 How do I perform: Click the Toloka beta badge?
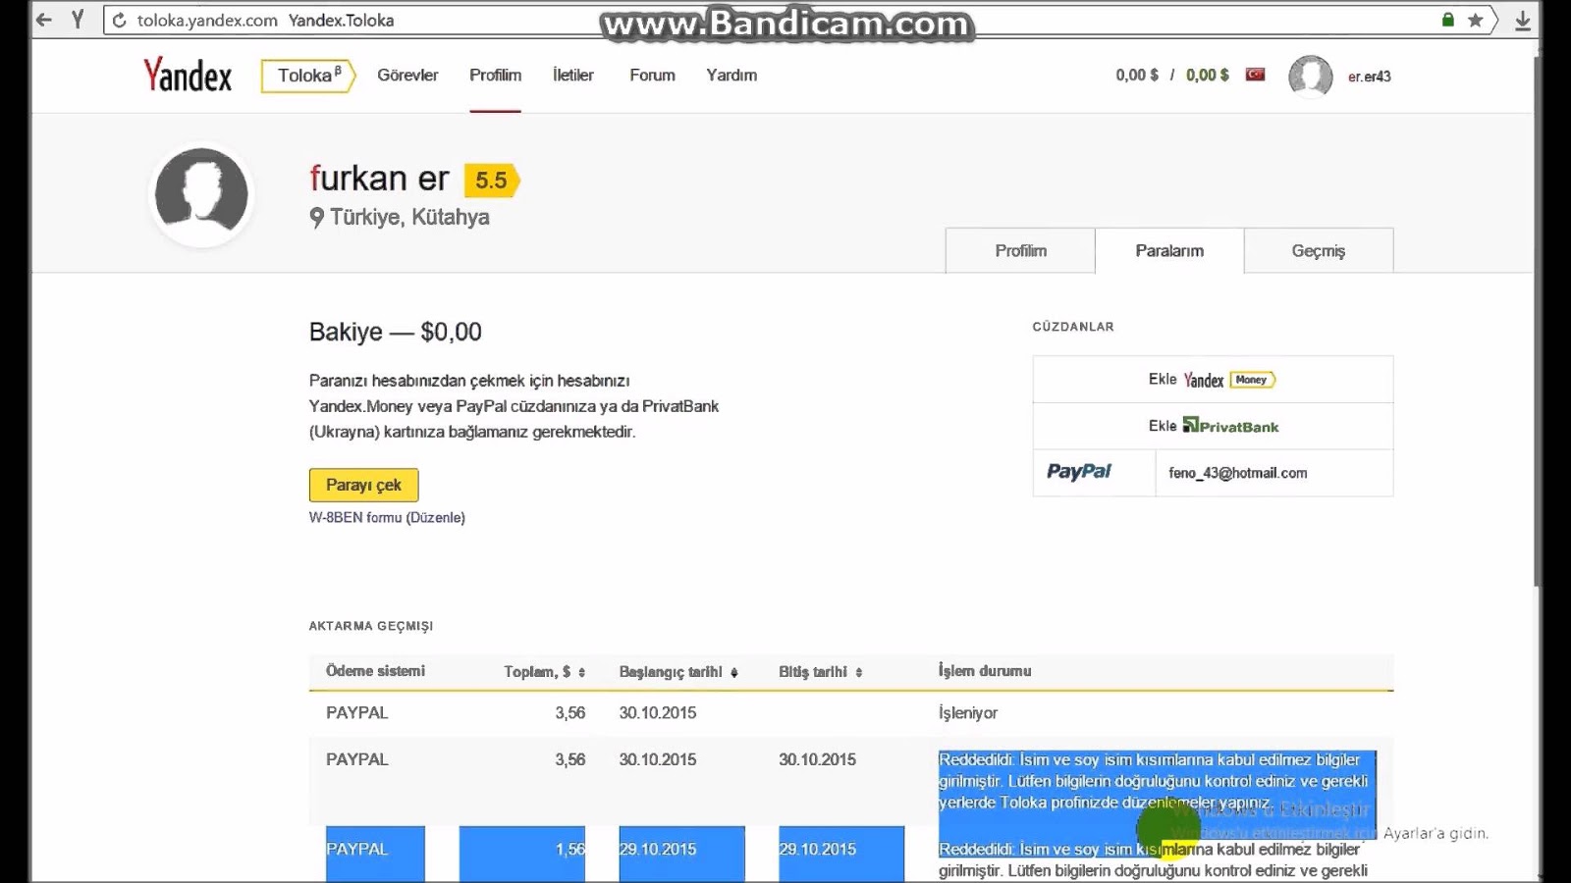tap(308, 76)
